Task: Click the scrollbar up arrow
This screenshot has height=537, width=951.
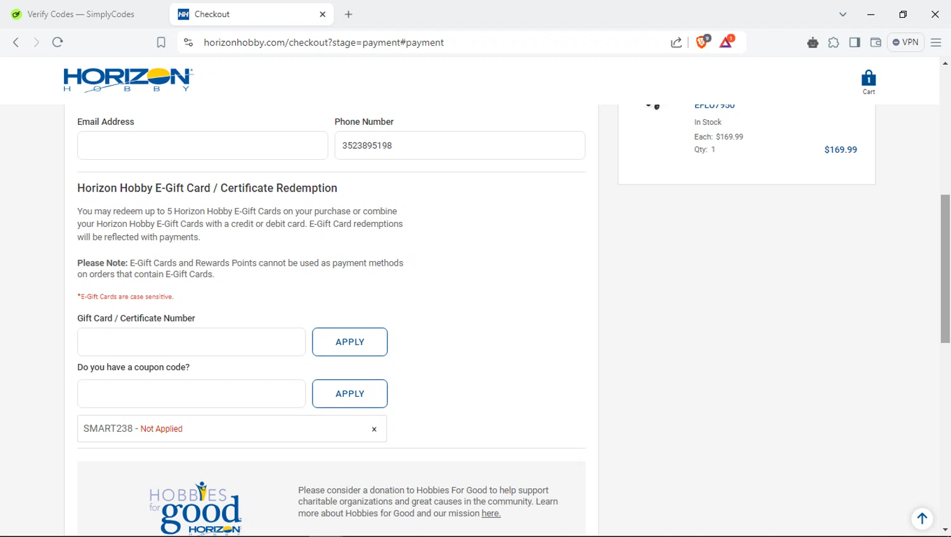Action: click(945, 63)
